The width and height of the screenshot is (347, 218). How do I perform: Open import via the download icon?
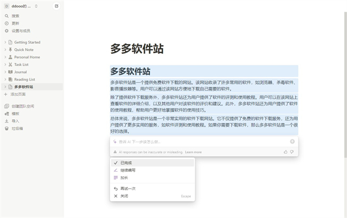[x=6, y=121]
